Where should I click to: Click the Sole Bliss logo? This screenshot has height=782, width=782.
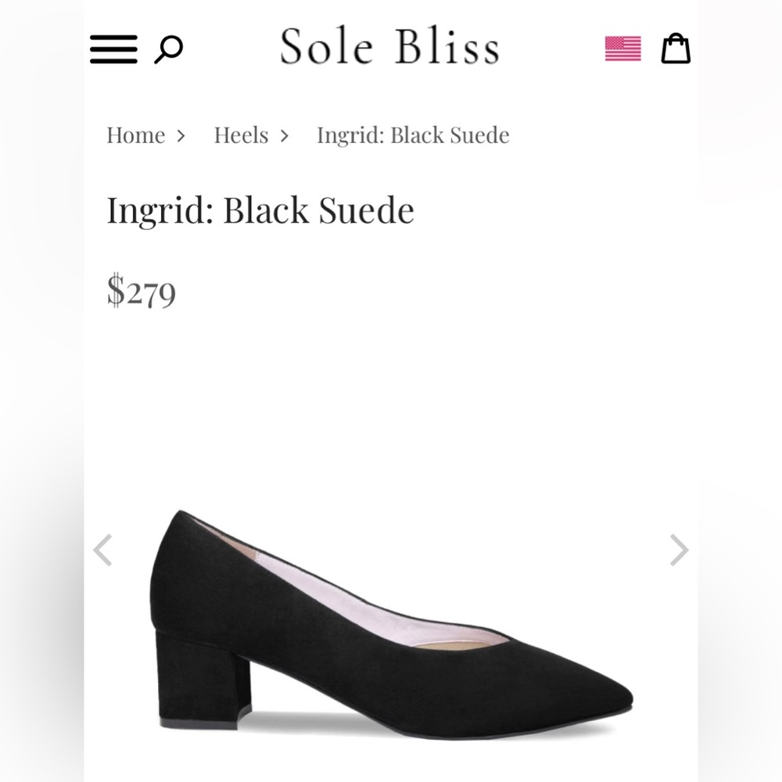[x=389, y=47]
